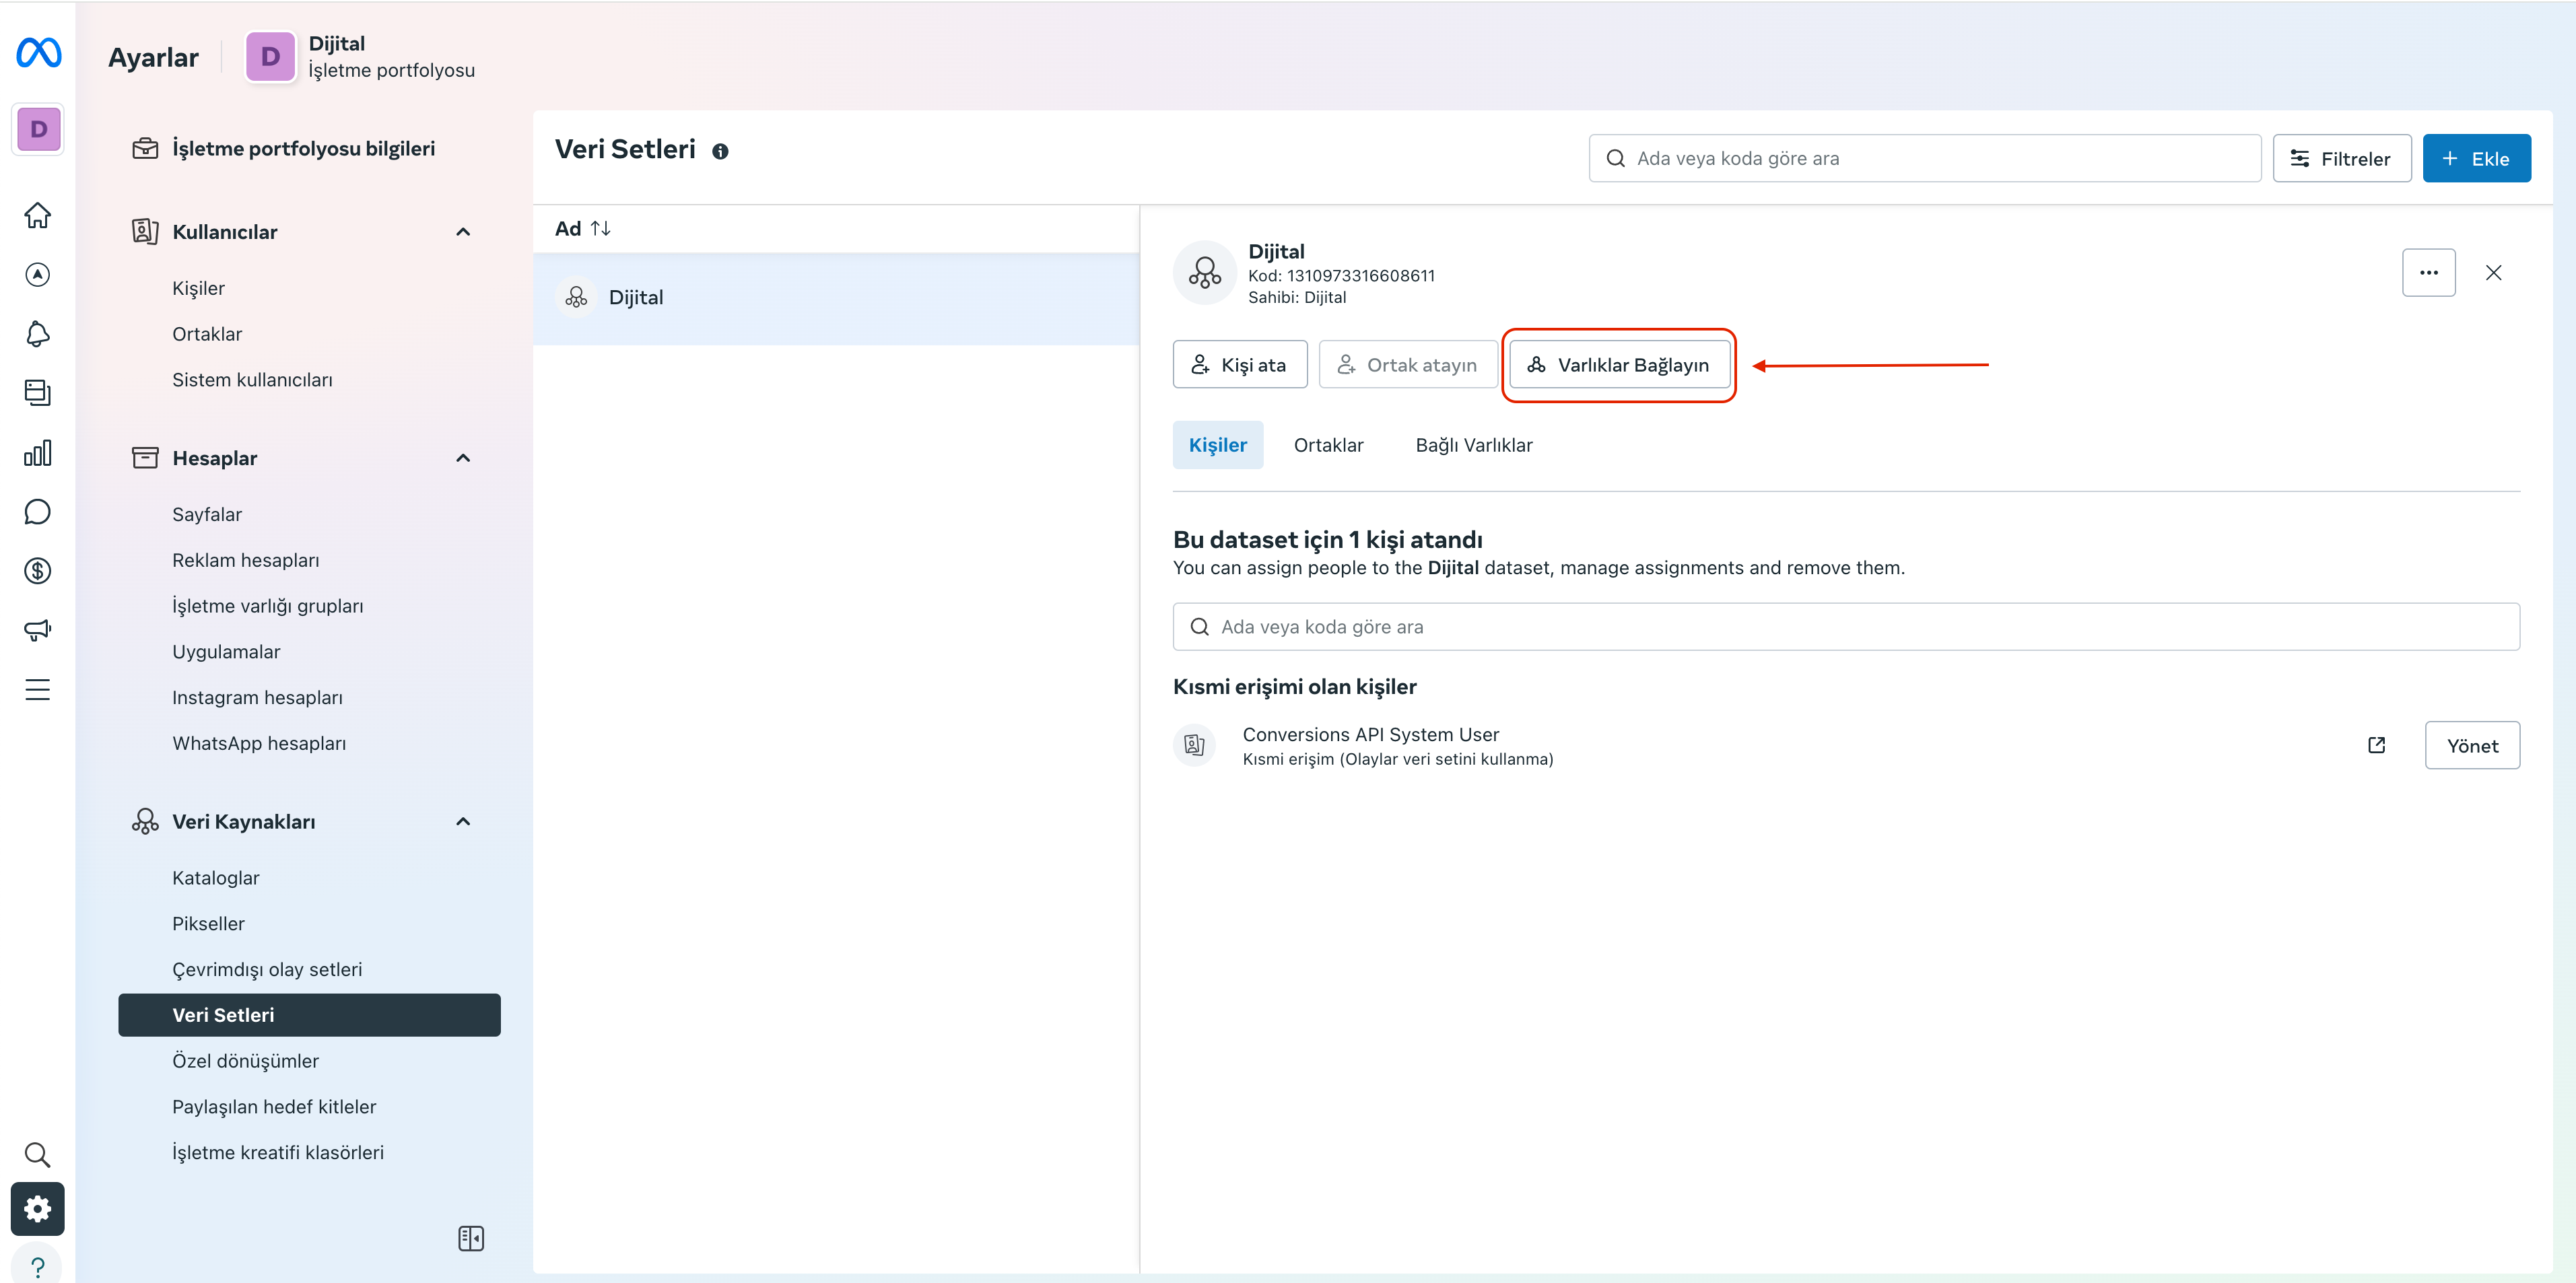The image size is (2576, 1283).
Task: Click the magnifier search icon in left rail
Action: pos(38,1154)
